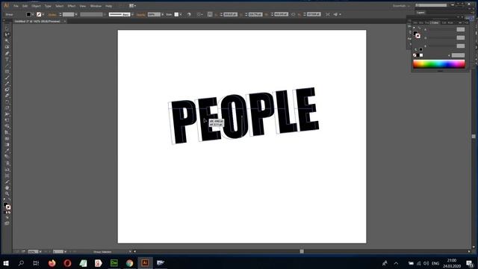Select the Lasso tool
Screen dimensions: 478x269
pyautogui.click(x=7, y=46)
